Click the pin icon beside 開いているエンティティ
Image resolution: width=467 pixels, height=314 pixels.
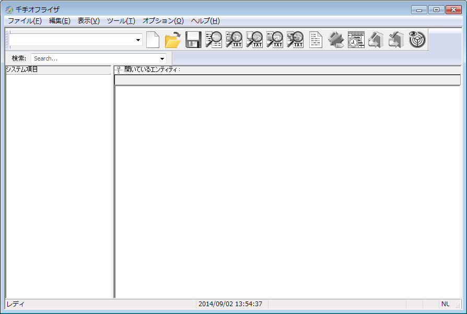119,70
